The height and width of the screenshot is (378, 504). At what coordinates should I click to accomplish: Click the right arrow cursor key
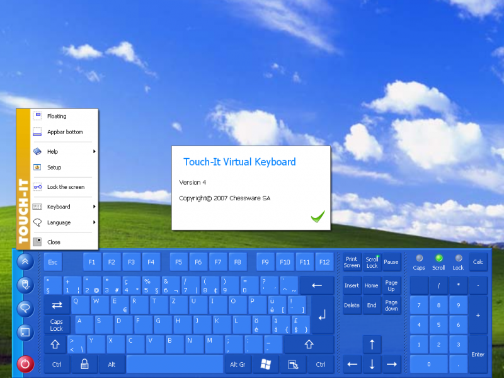point(391,364)
